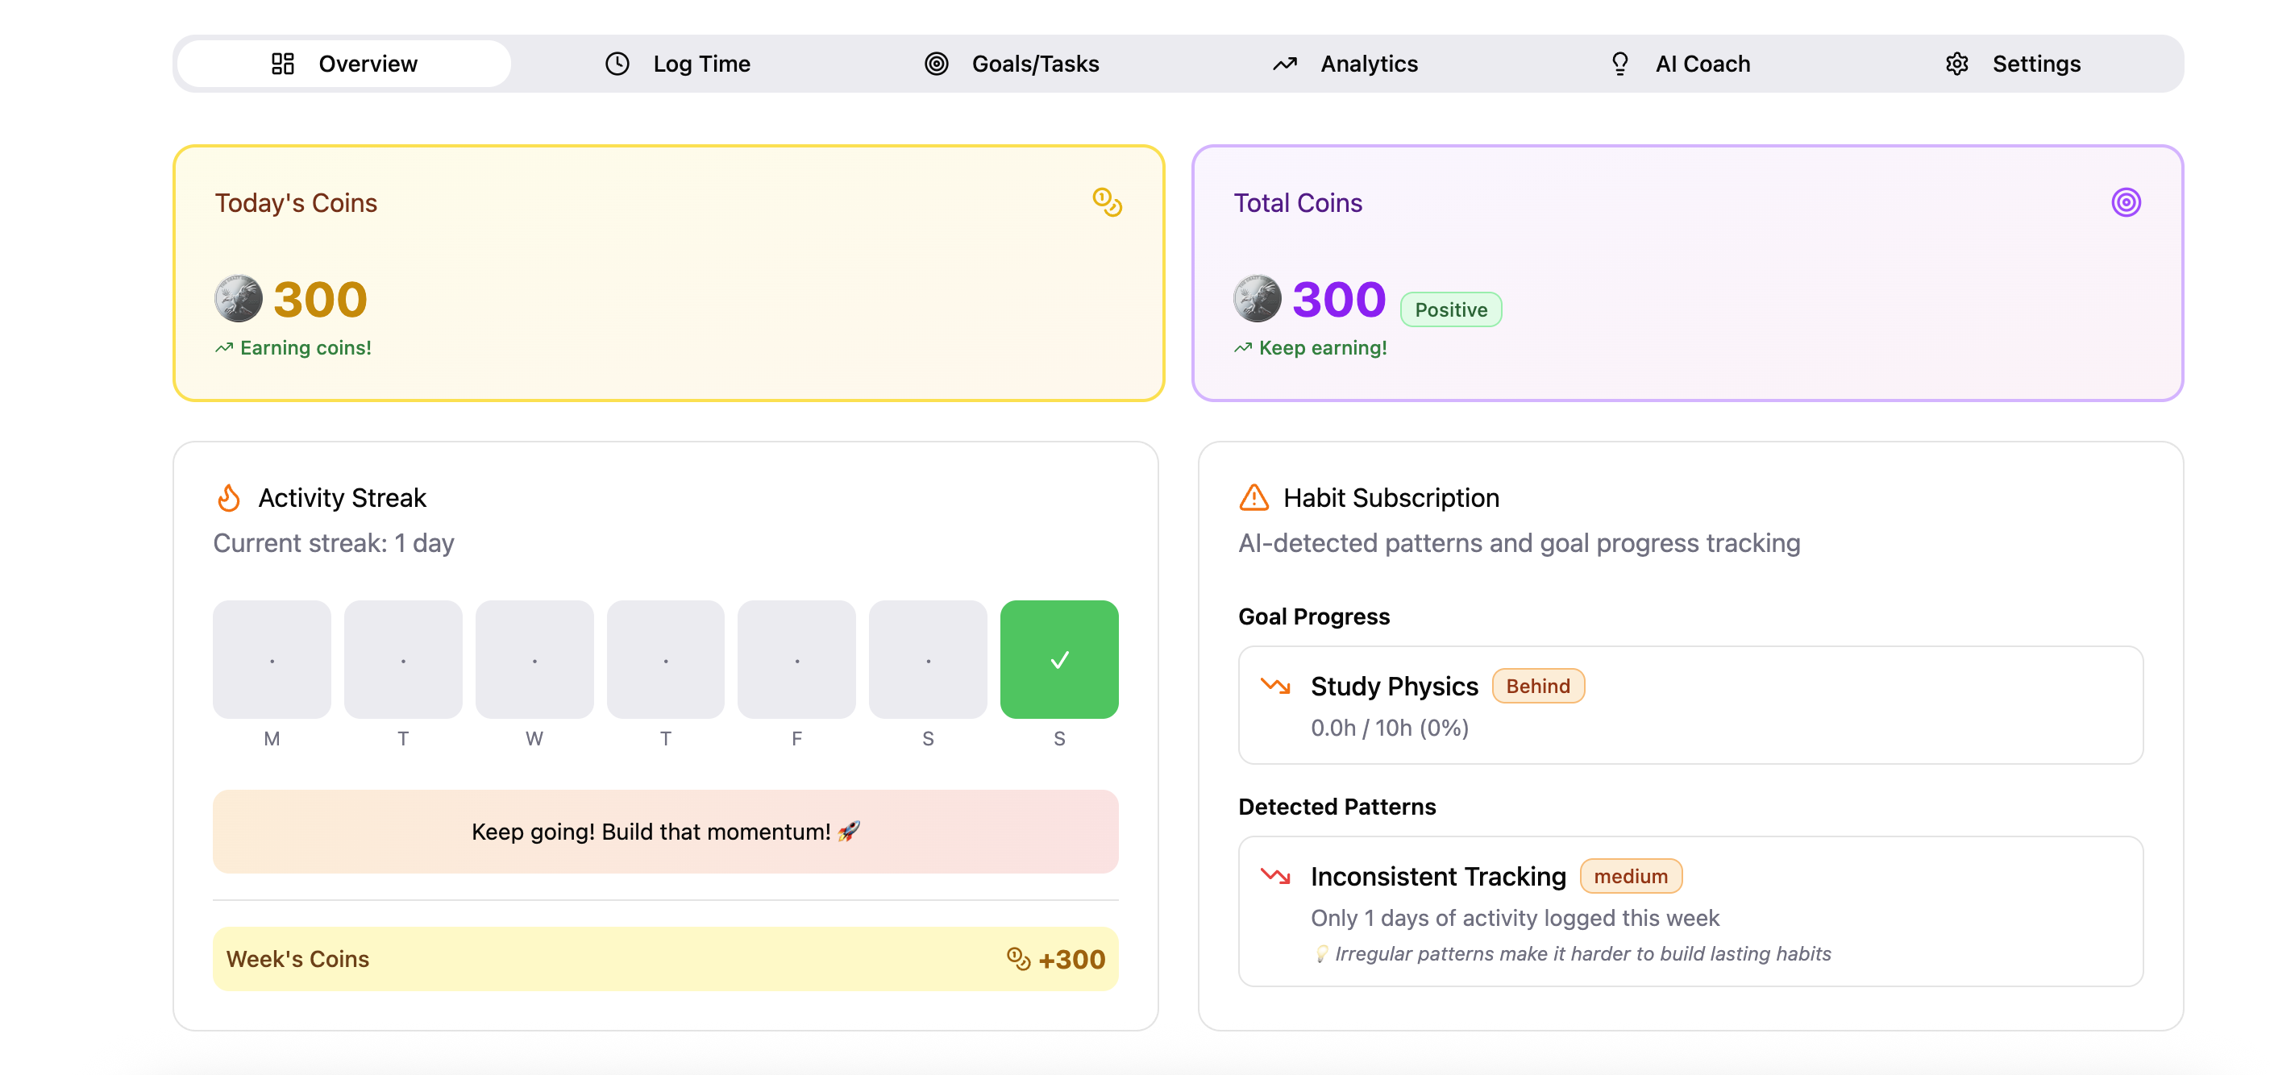Click the coin icon in Week's Coins

click(x=1018, y=959)
